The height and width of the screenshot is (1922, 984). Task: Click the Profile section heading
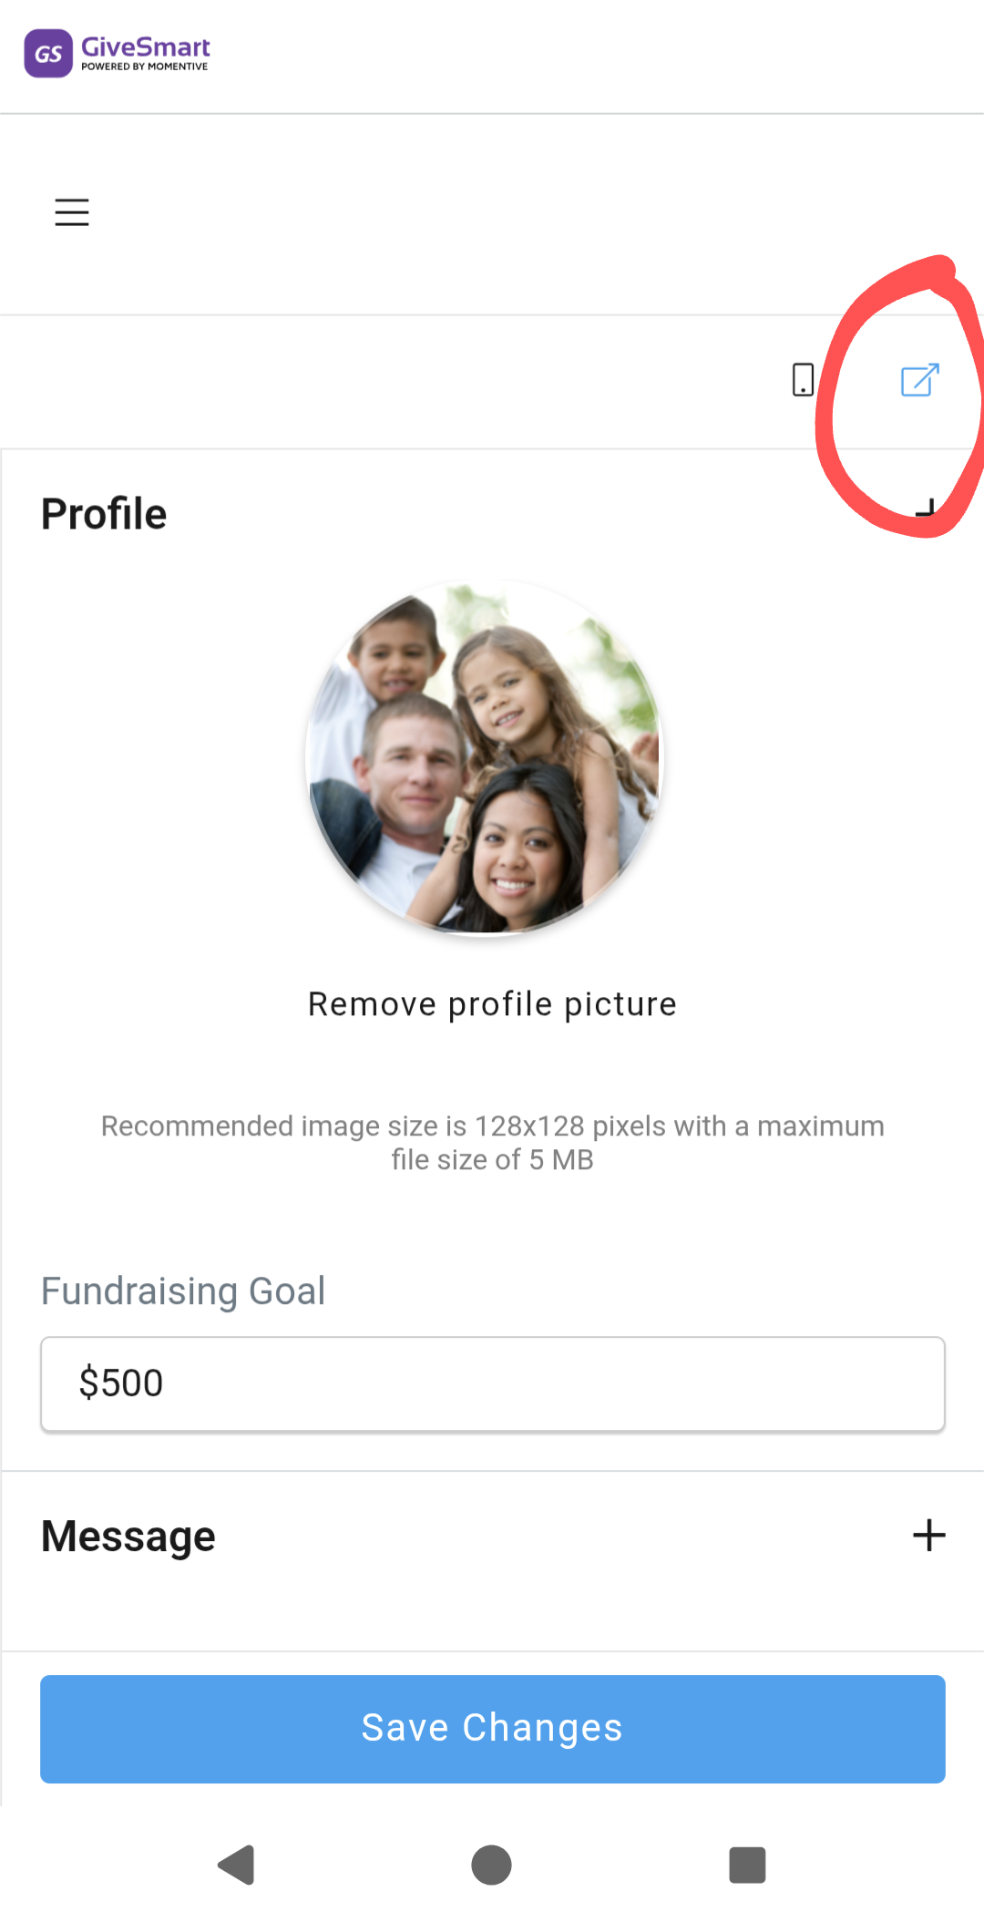tap(104, 514)
